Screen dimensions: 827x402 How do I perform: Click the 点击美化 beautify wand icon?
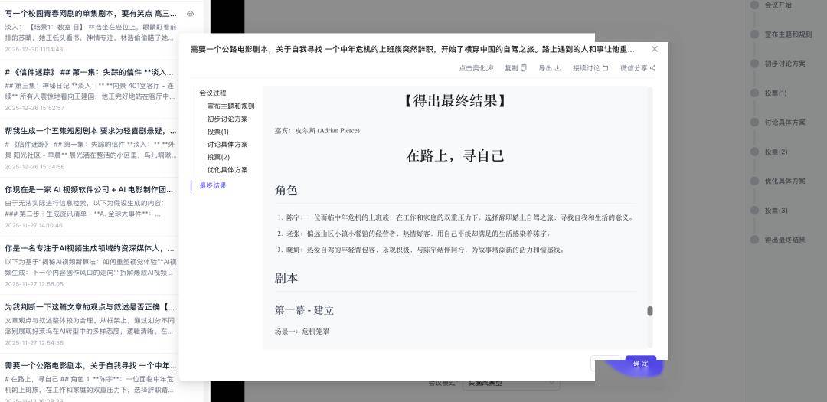[x=490, y=68]
